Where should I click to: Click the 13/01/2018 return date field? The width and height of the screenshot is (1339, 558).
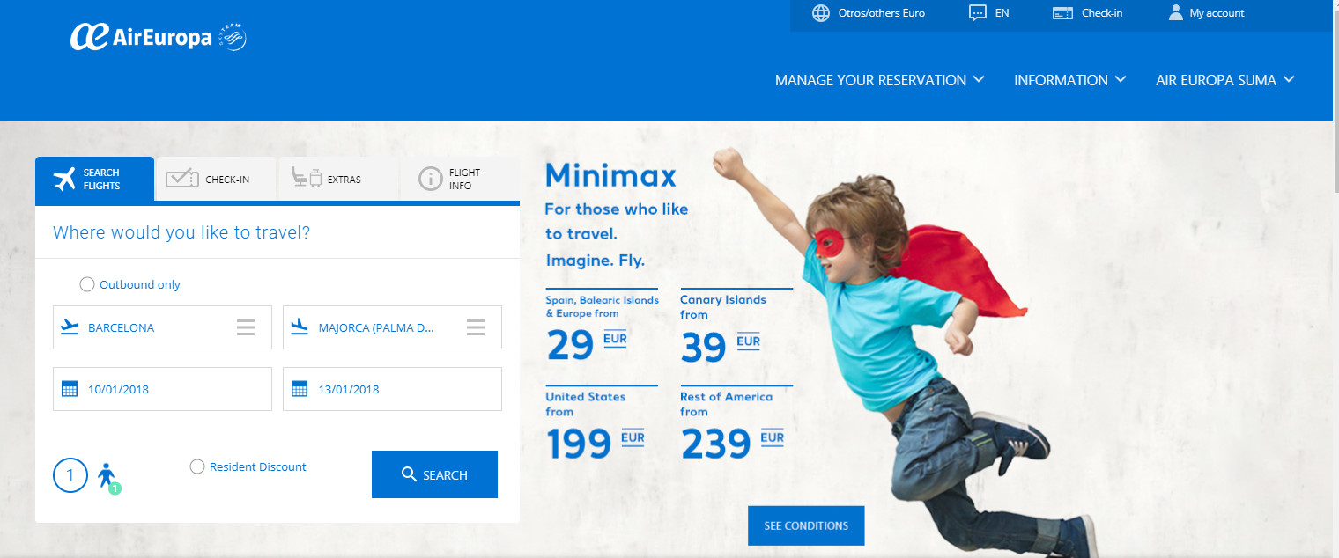click(392, 389)
